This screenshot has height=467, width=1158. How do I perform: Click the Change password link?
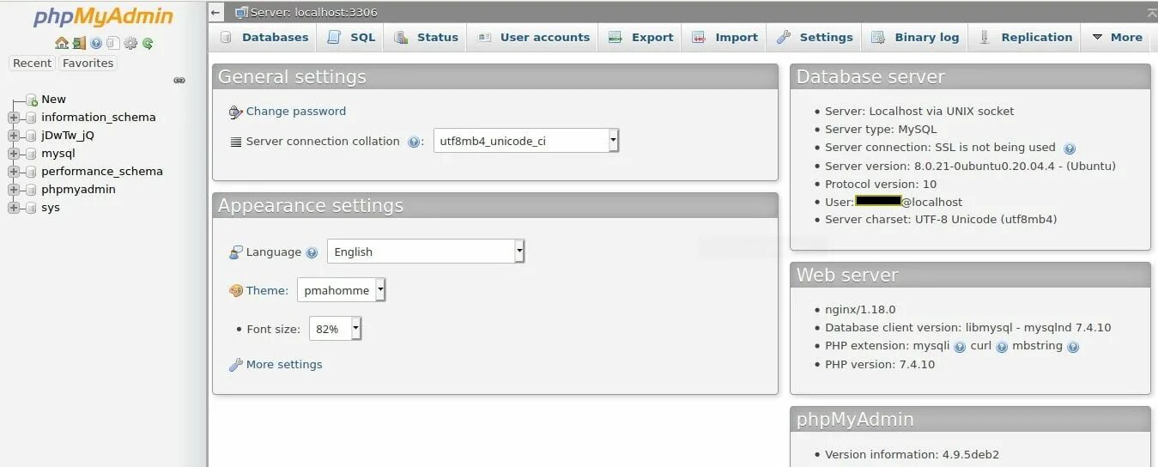(x=296, y=112)
